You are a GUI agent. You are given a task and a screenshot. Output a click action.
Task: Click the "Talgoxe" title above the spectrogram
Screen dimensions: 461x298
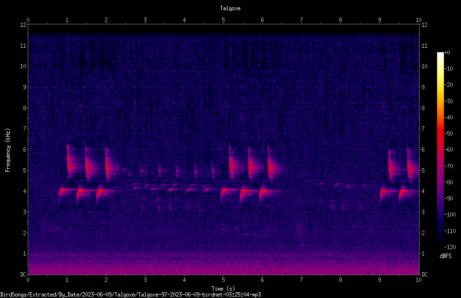tap(230, 8)
